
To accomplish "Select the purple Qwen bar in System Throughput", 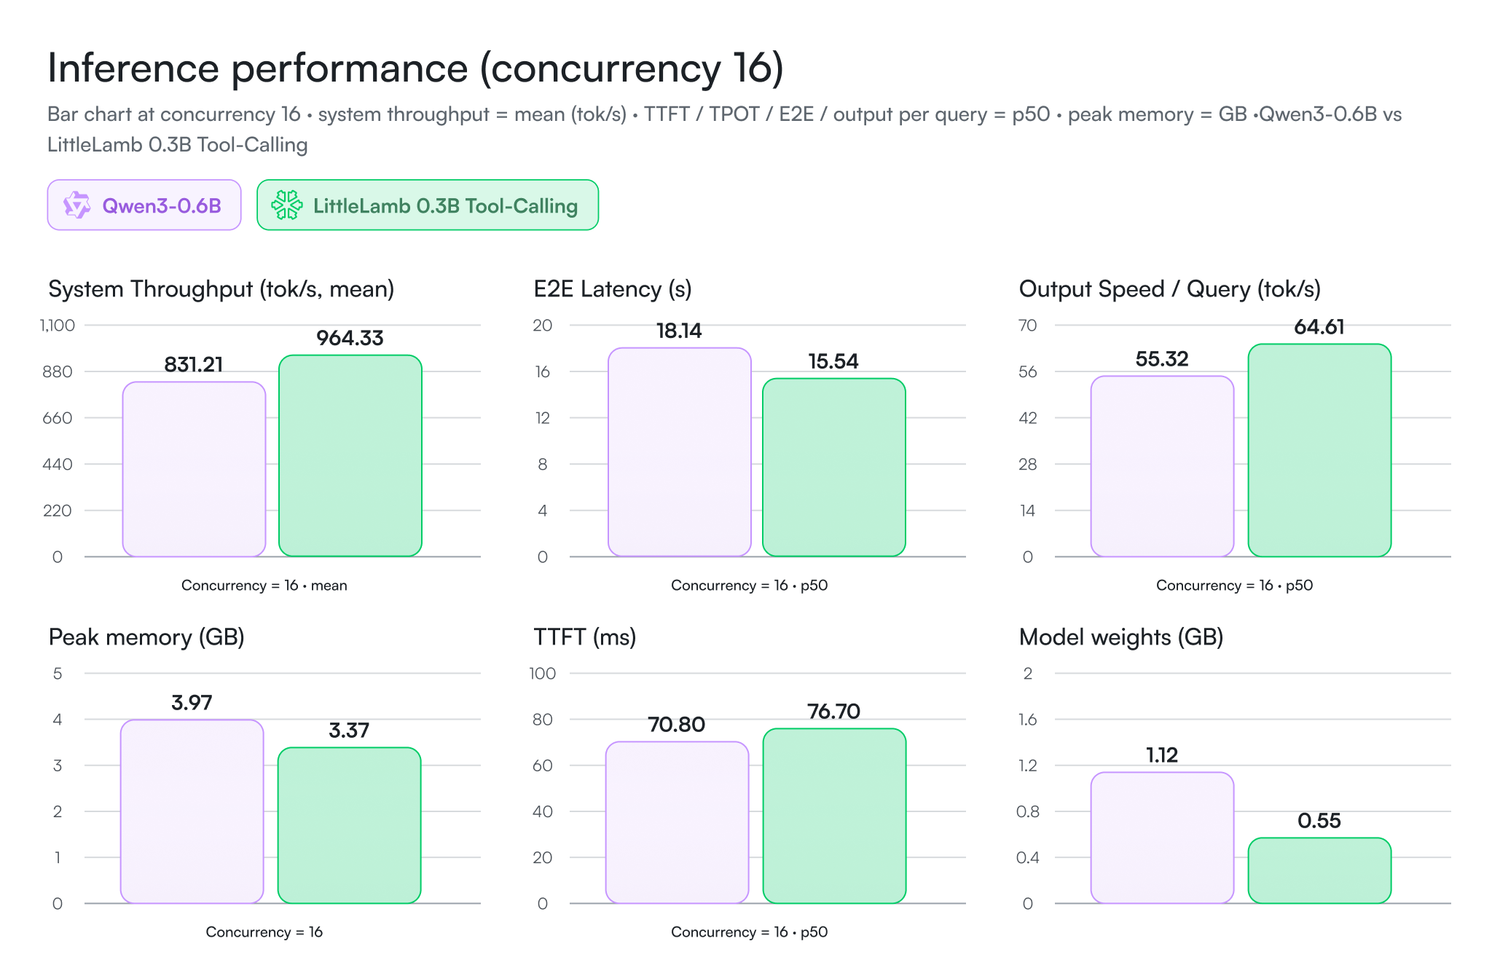I will pos(194,469).
